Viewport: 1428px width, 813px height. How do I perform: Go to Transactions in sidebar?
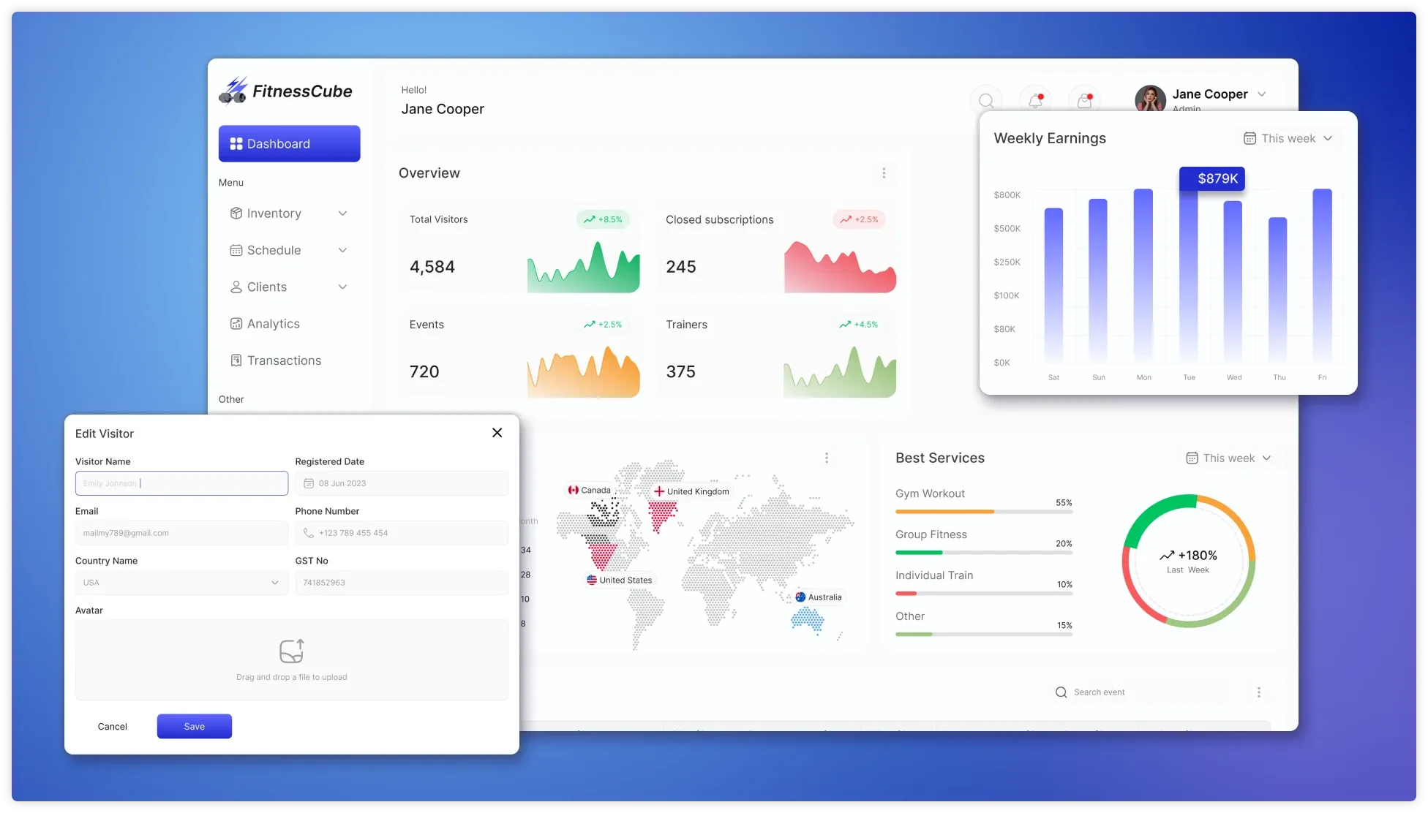[x=283, y=360]
